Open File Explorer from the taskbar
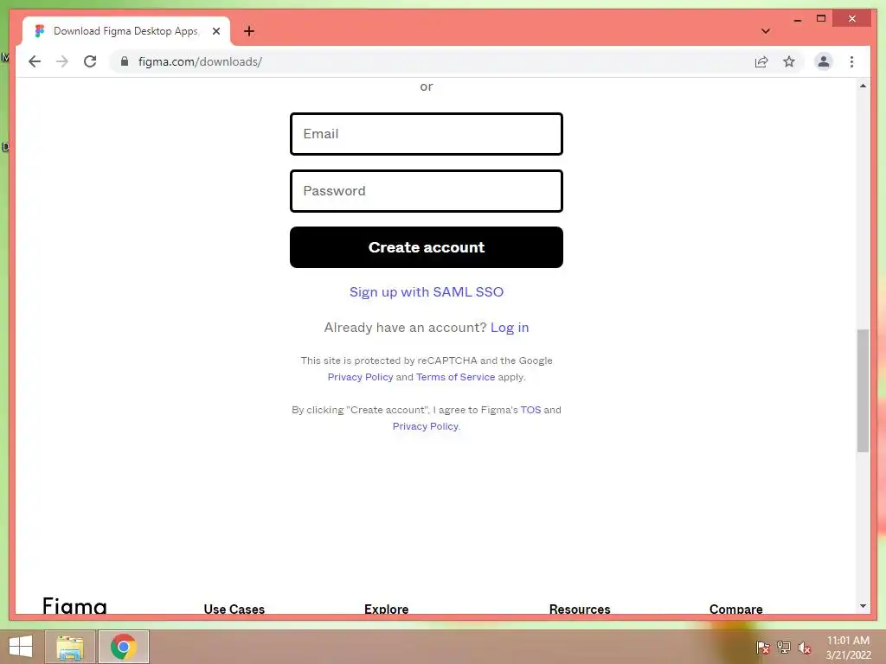Viewport: 886px width, 664px height. (x=70, y=647)
